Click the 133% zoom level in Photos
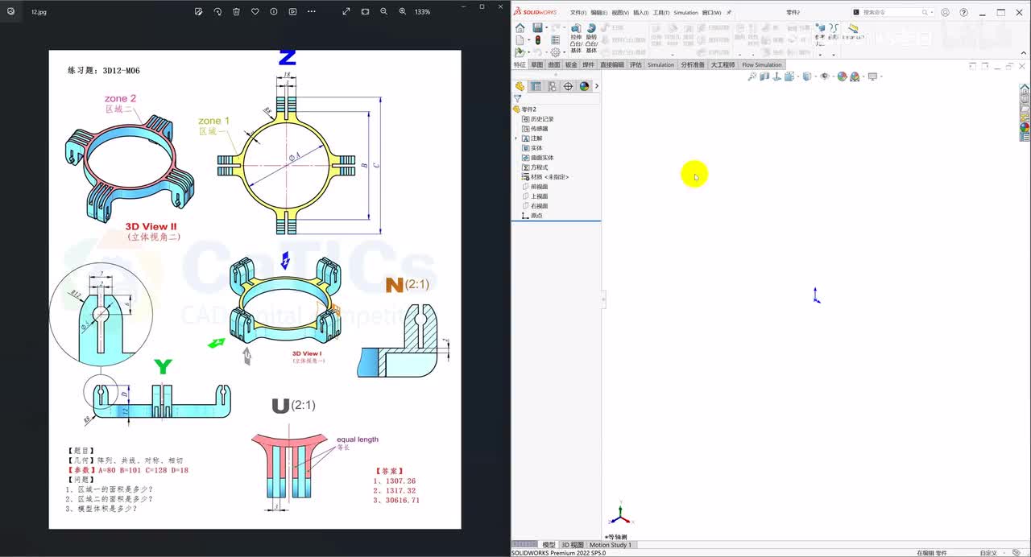Screen dimensions: 1031x557 point(422,12)
